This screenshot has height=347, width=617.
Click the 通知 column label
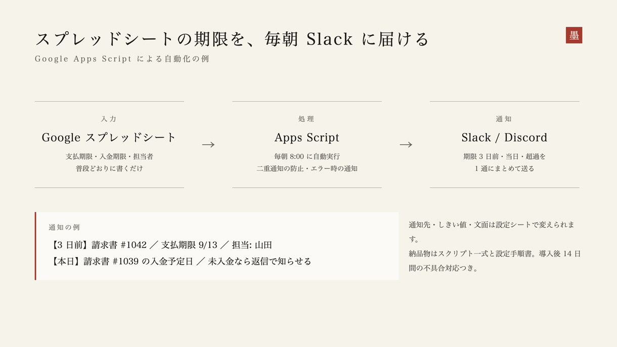(504, 119)
